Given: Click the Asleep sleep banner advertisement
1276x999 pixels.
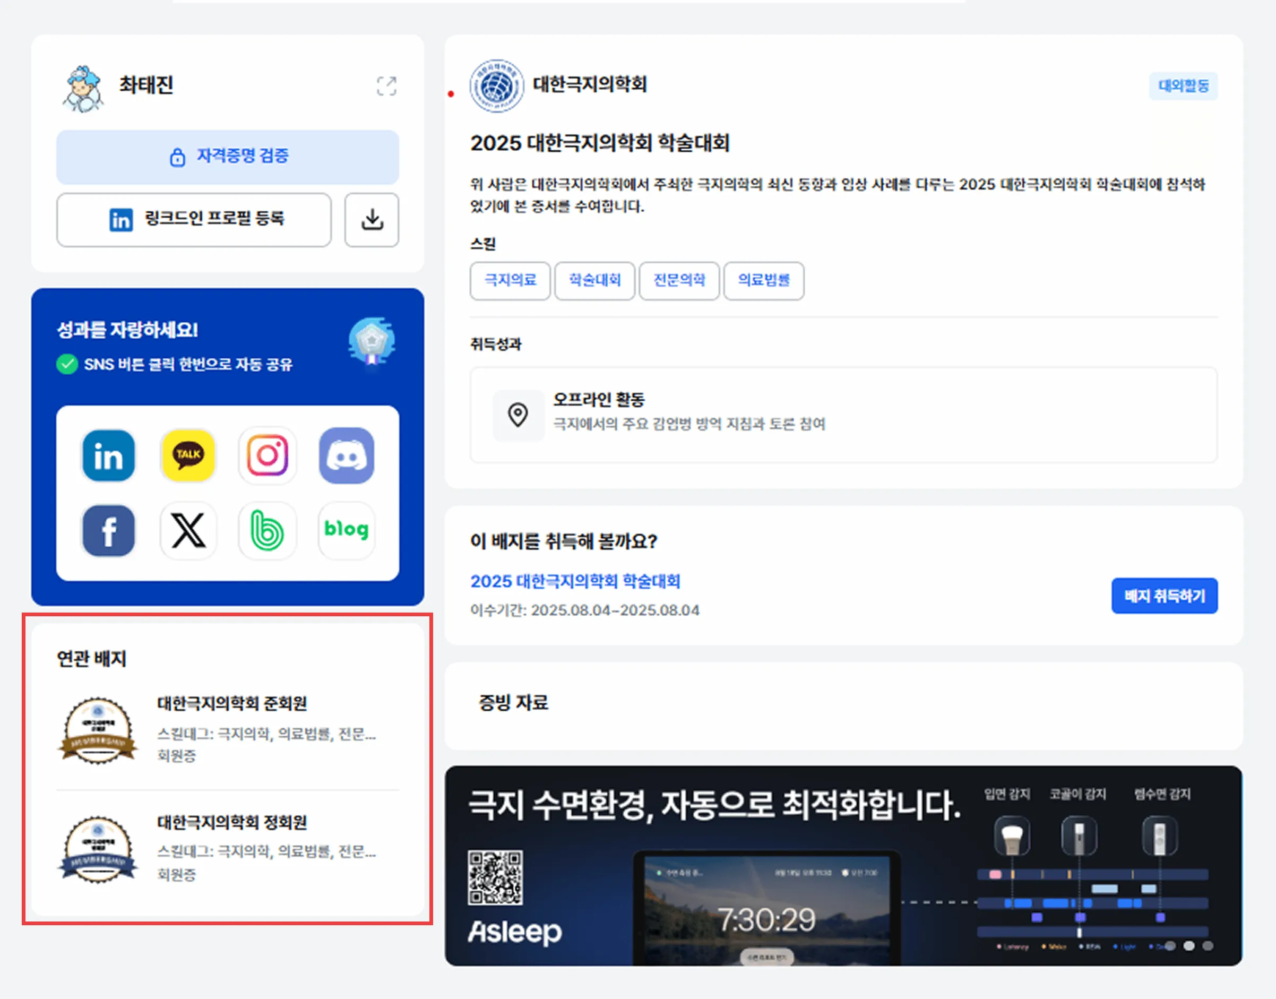Looking at the screenshot, I should tap(843, 866).
